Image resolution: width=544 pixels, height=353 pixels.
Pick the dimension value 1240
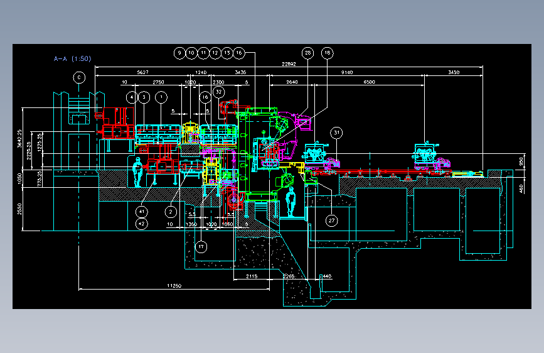tap(201, 72)
